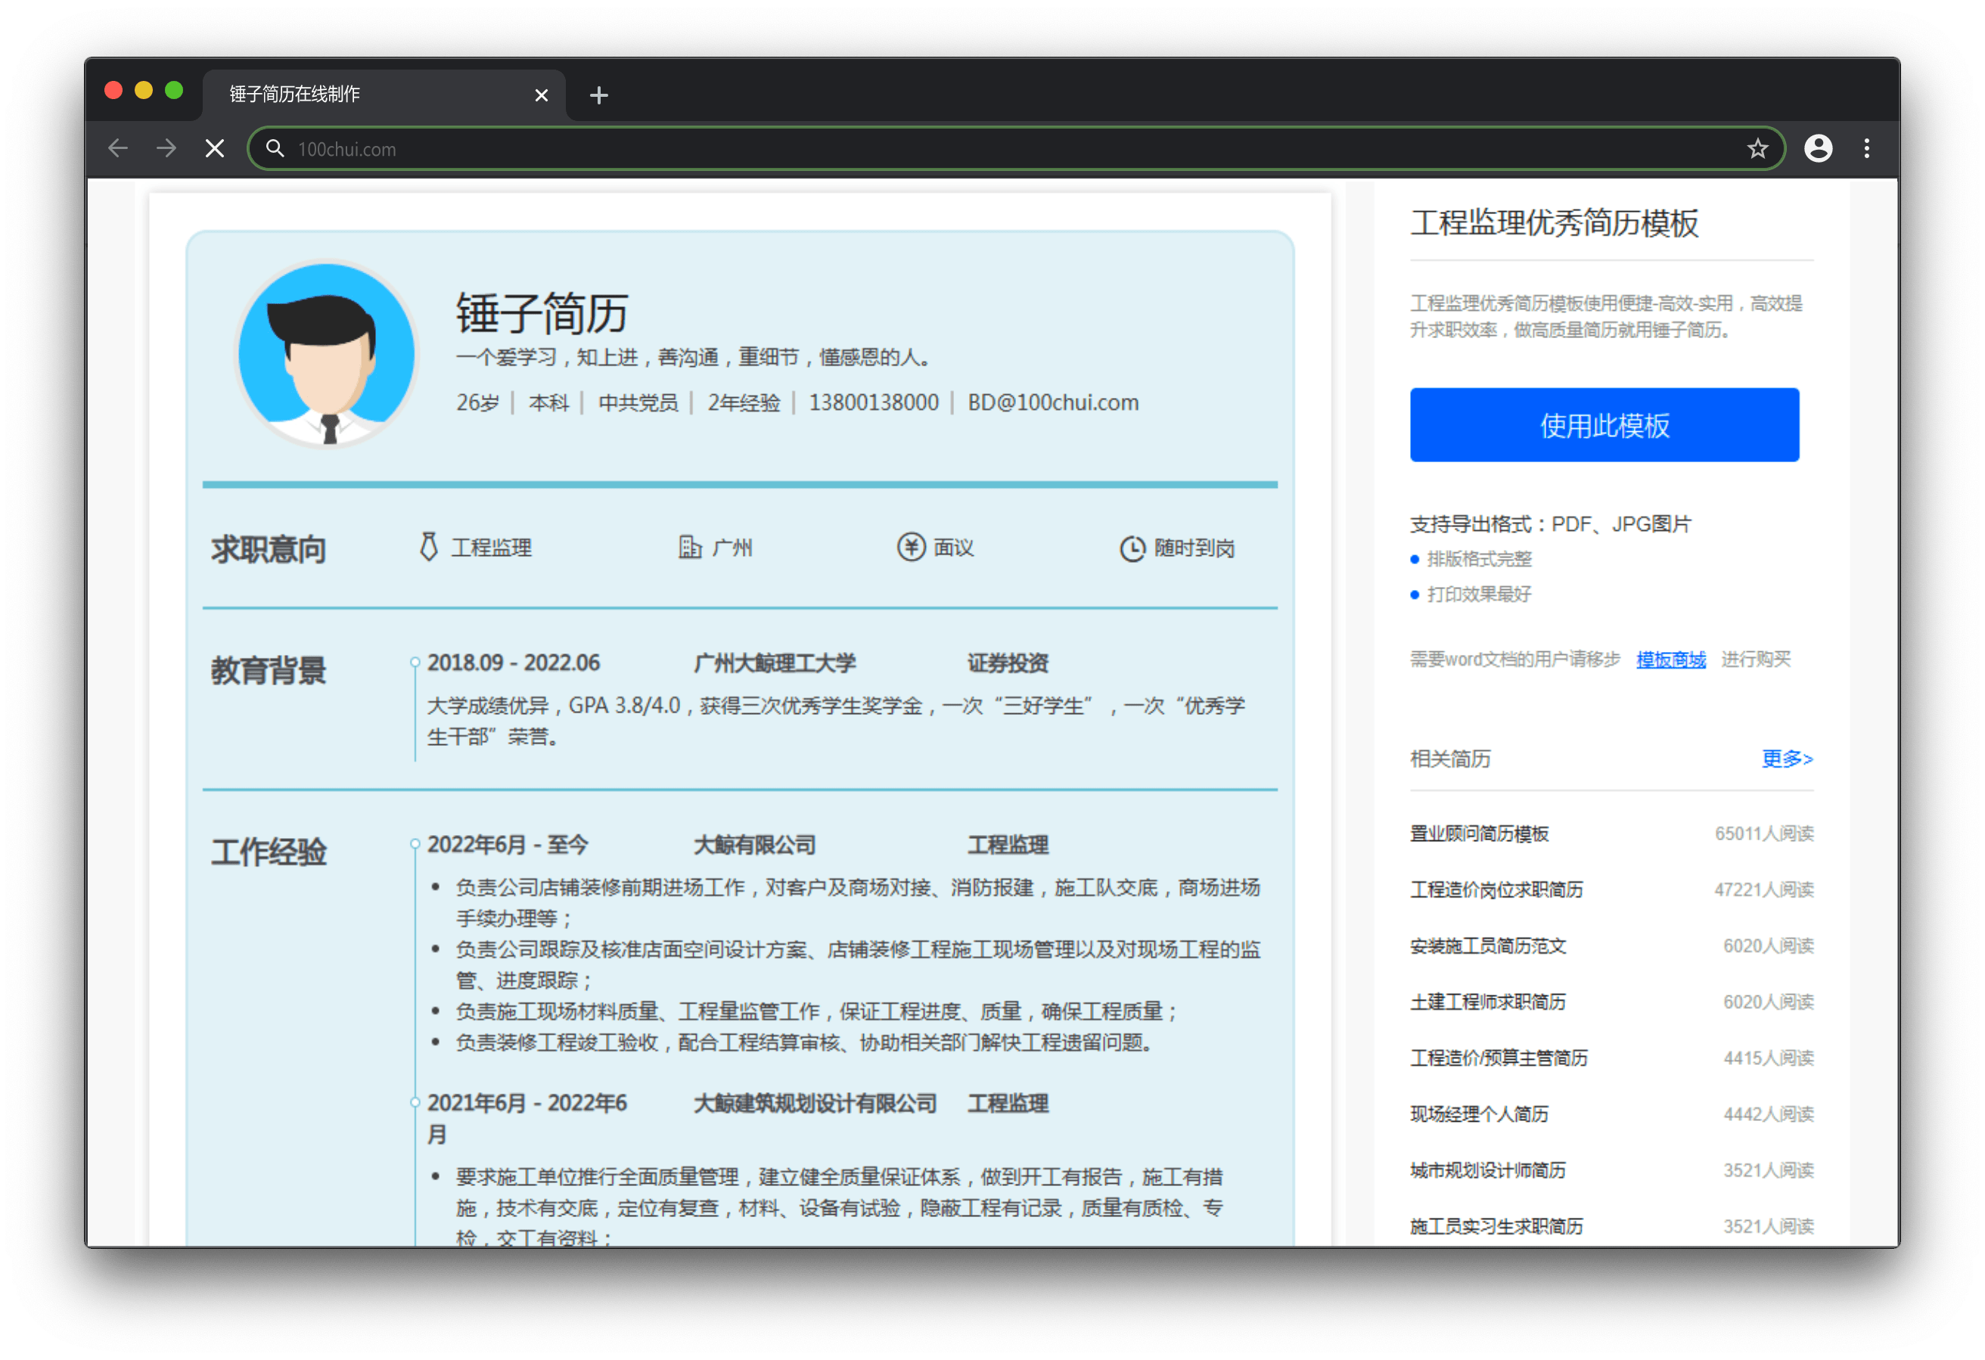
Task: Click the 工作经验 section heading
Action: pyautogui.click(x=269, y=852)
